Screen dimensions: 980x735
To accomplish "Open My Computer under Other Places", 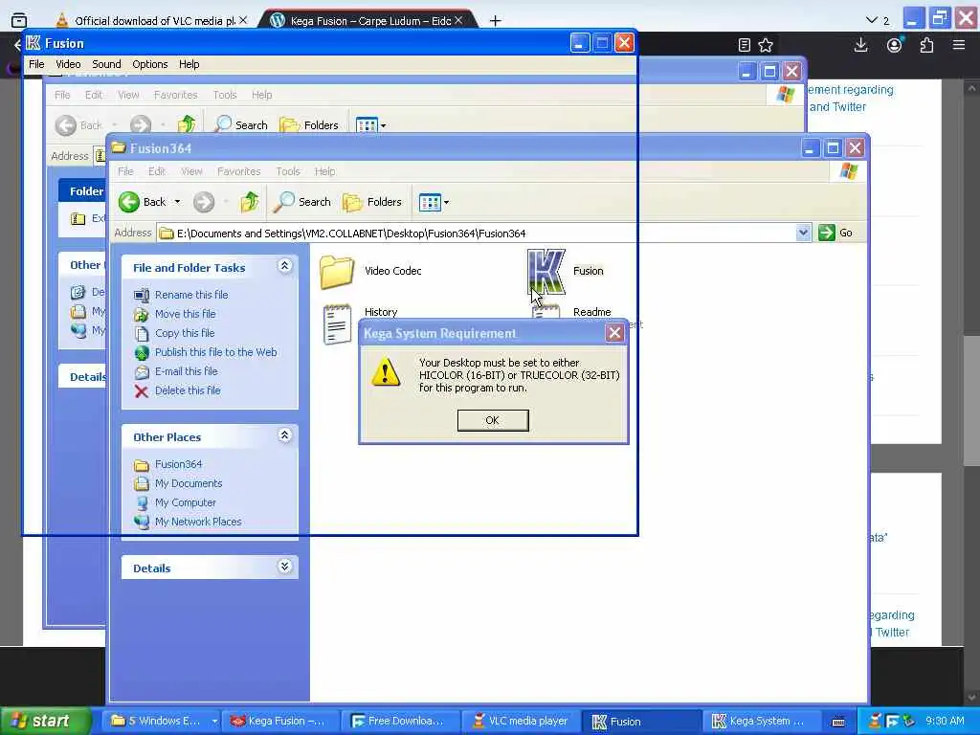I will tap(185, 502).
